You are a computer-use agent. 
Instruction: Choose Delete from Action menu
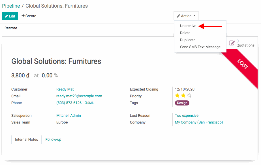[185, 33]
